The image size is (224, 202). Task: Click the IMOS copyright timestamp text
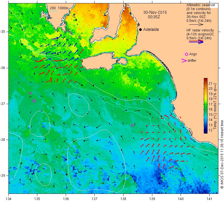coord(222,155)
